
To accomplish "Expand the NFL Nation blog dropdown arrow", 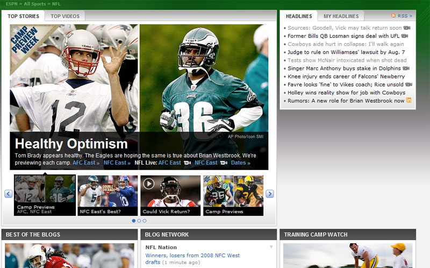I will [271, 247].
